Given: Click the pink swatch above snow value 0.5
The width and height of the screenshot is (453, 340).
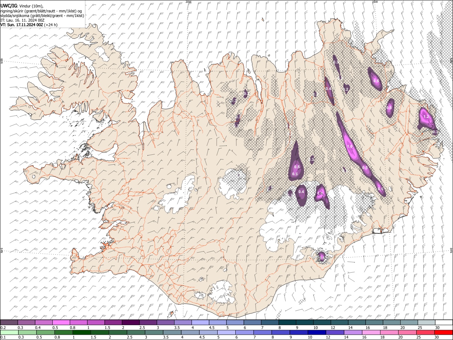Looking at the screenshot, I should pyautogui.click(x=61, y=323).
